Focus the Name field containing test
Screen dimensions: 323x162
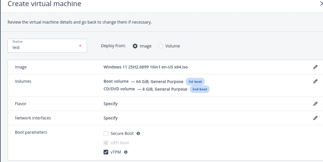(x=44, y=48)
